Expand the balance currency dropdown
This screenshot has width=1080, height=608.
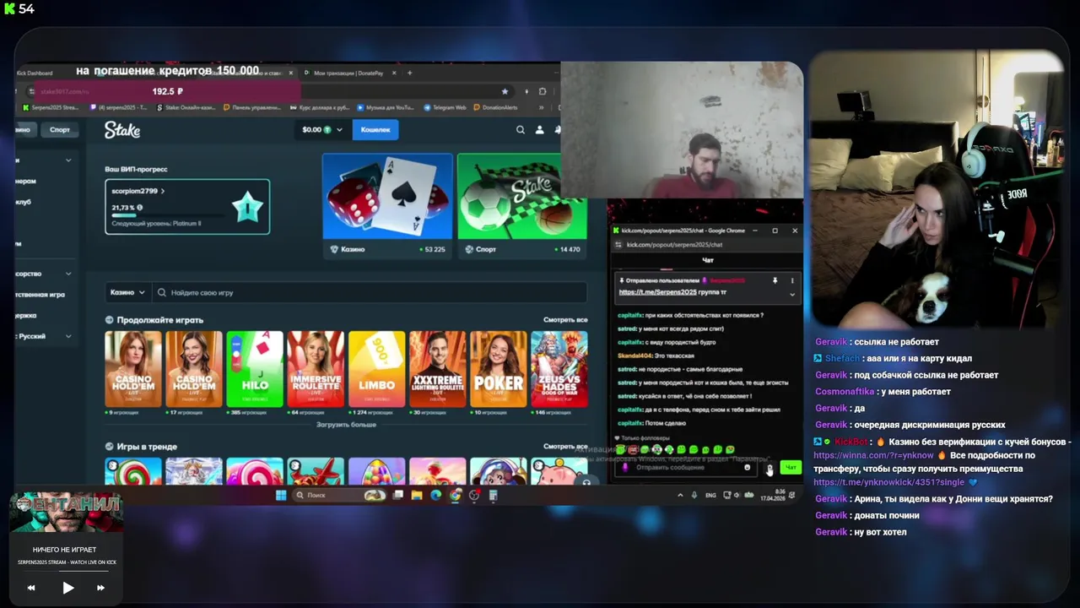[339, 130]
